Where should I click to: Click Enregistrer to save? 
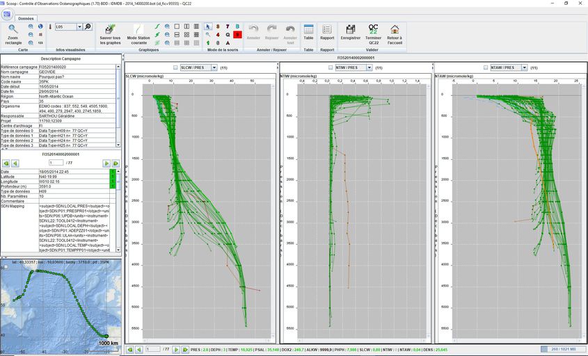click(351, 32)
